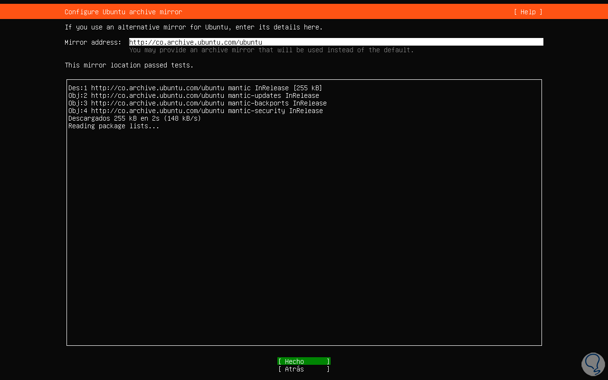Open the Help menu in header
608x380 pixels.
(528, 12)
